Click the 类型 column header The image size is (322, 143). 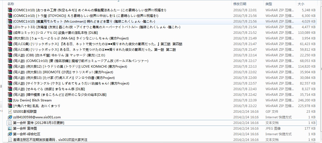(x=269, y=4)
